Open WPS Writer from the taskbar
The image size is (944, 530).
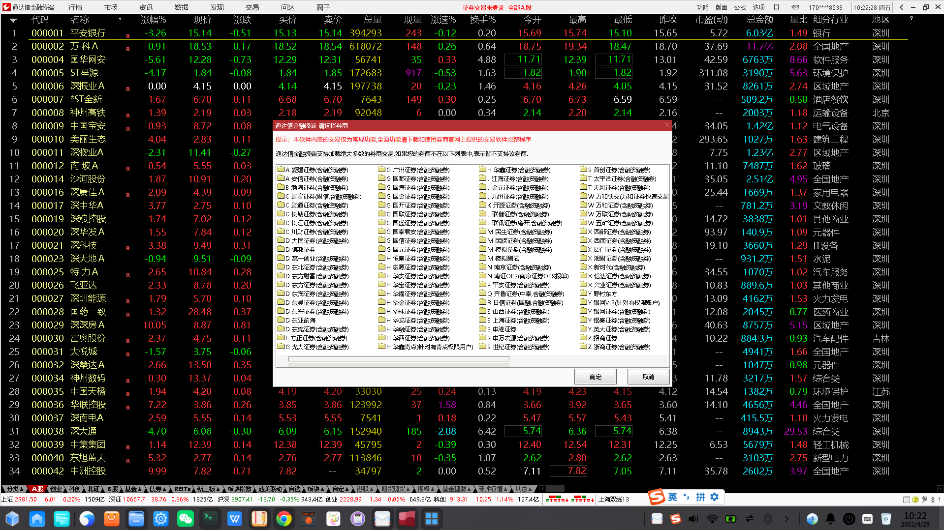tap(235, 519)
